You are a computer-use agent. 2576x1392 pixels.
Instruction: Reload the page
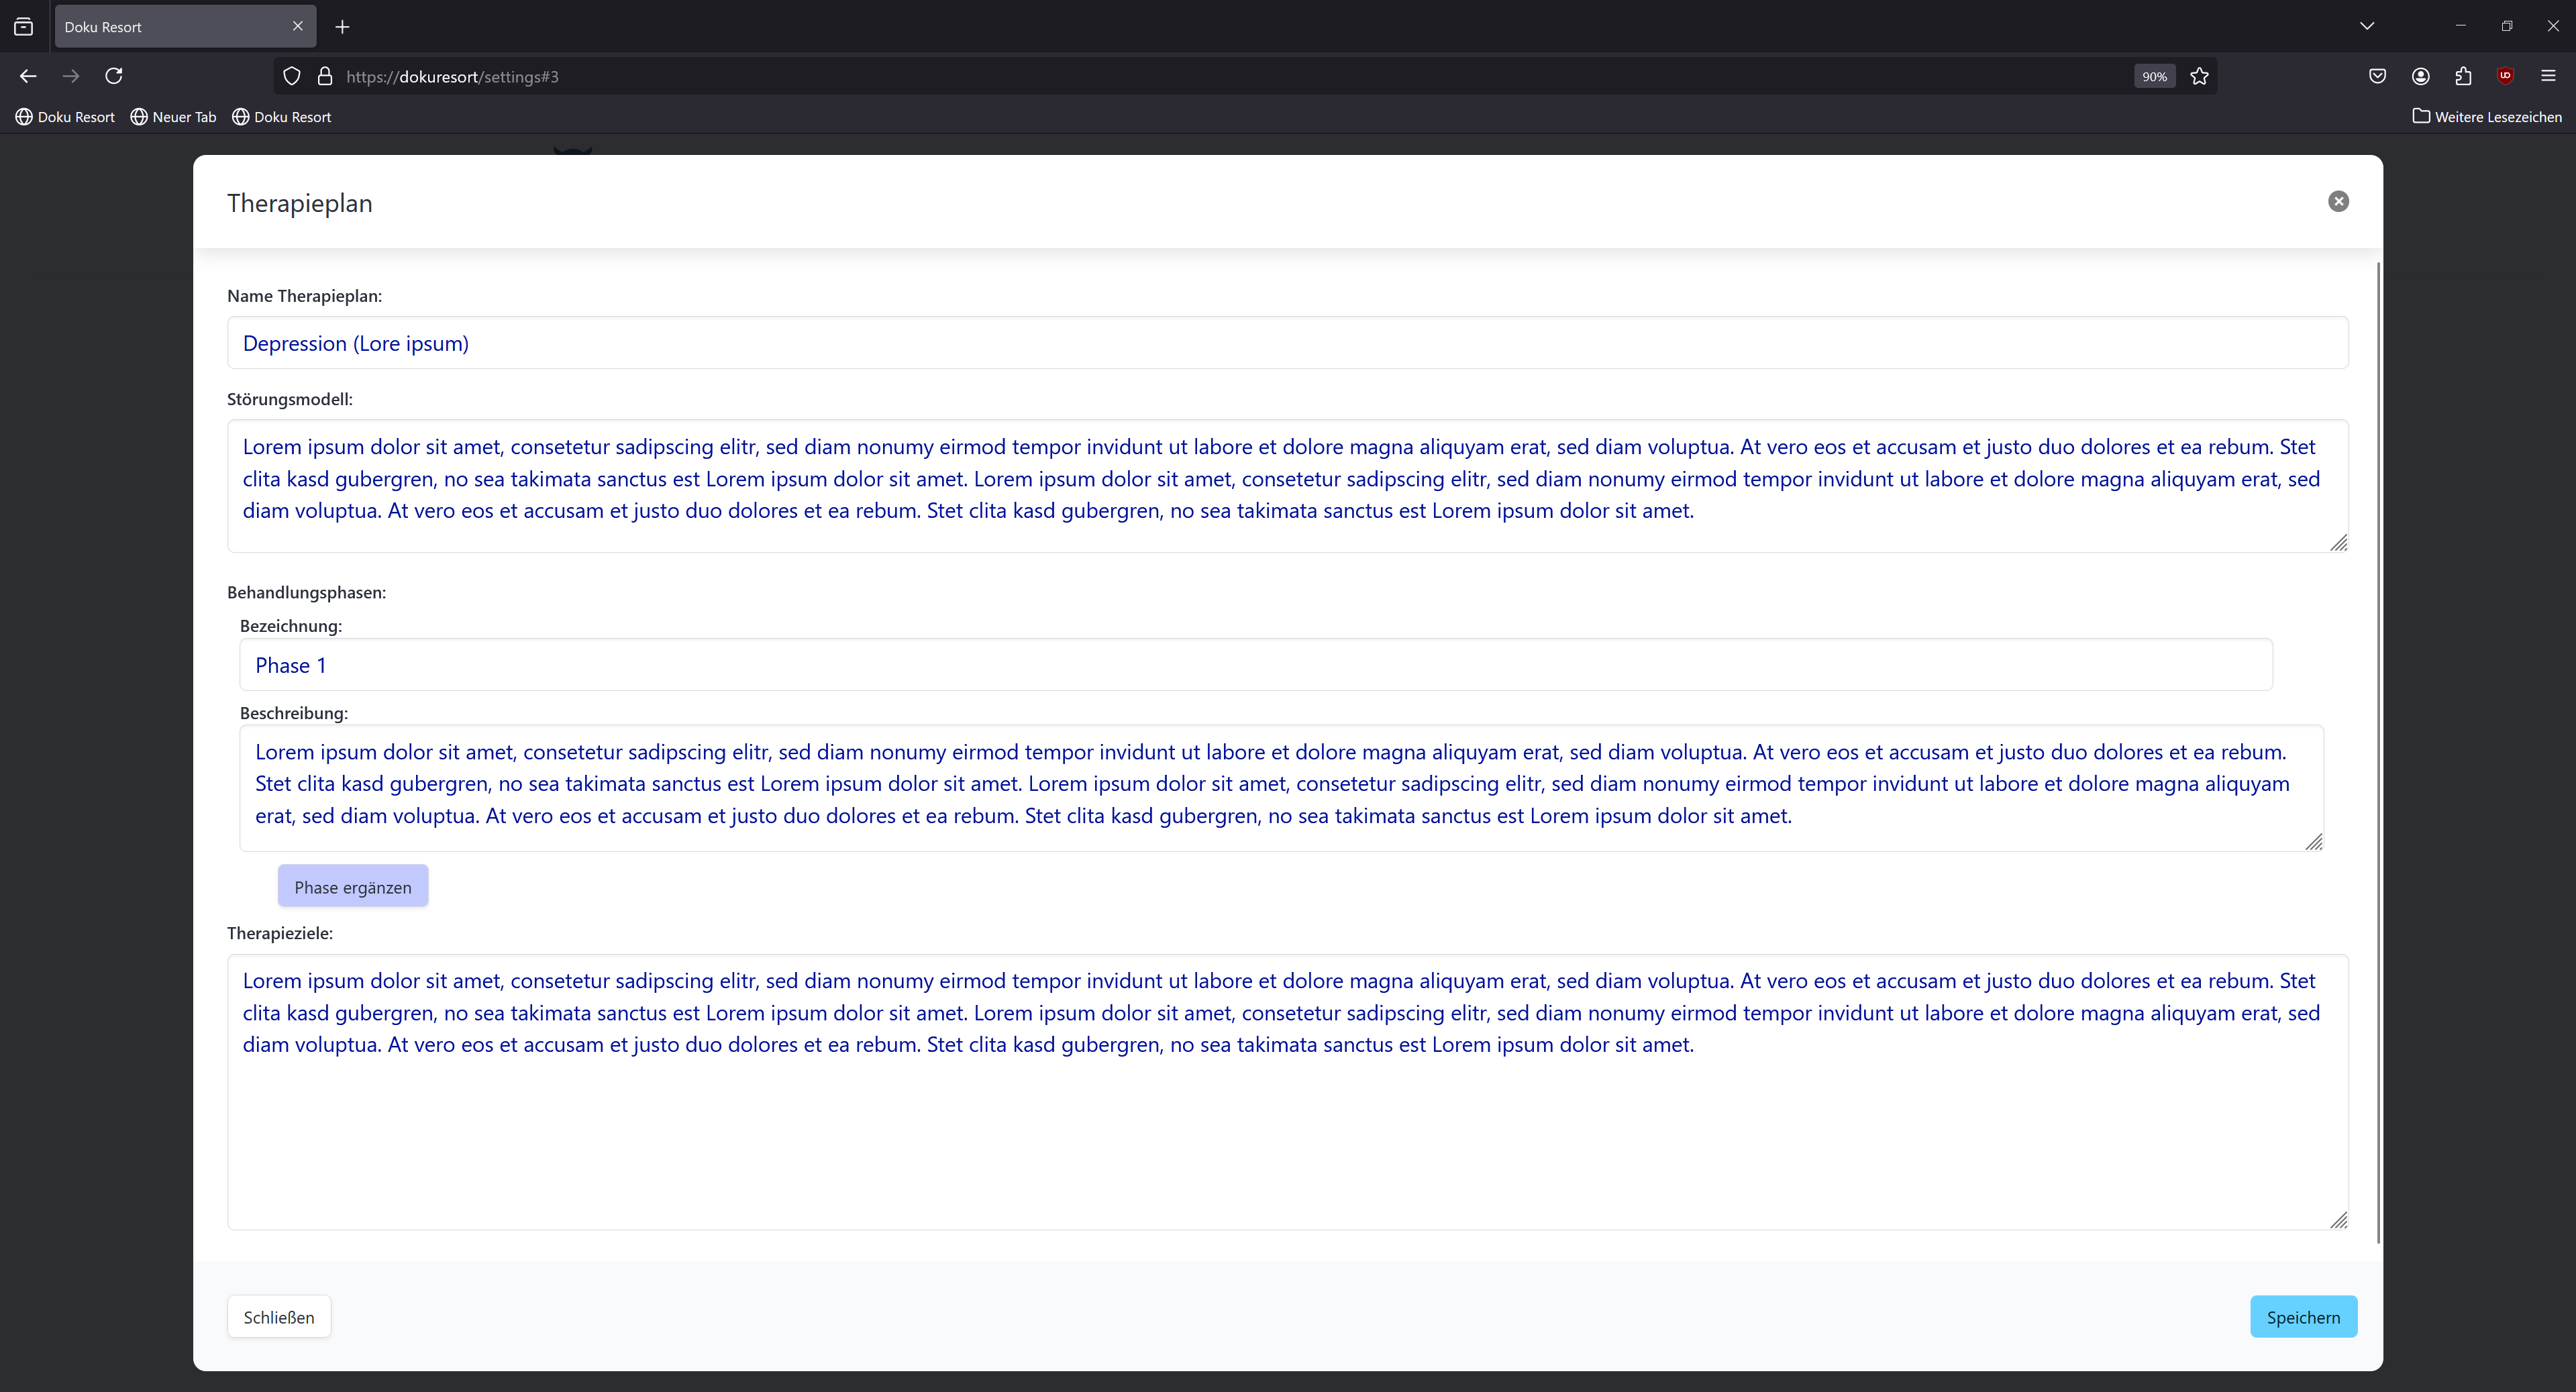(114, 76)
